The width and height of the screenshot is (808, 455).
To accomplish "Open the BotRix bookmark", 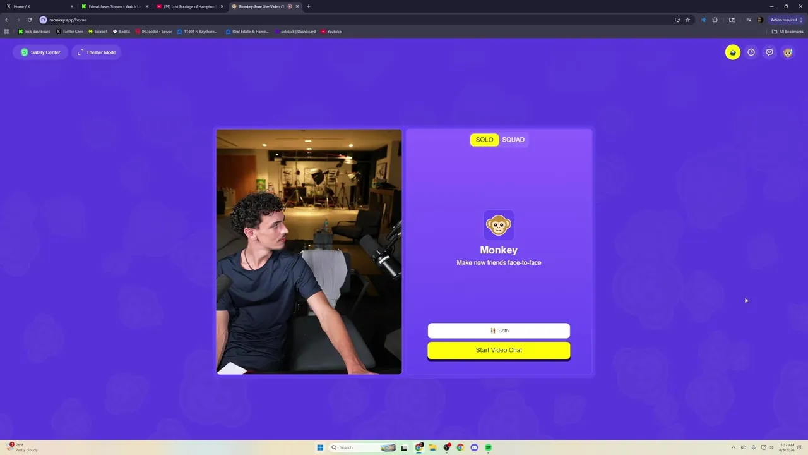I will tap(121, 32).
